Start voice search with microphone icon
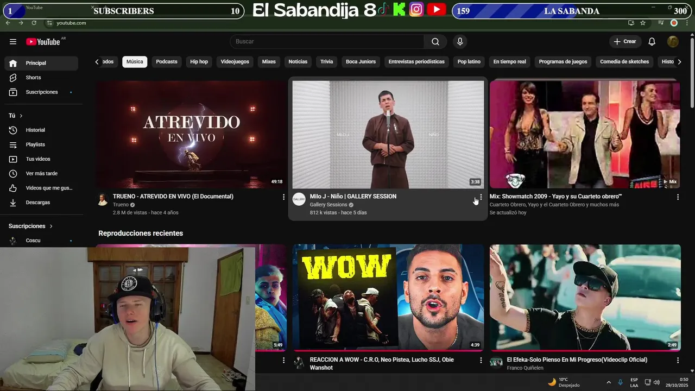Image resolution: width=695 pixels, height=391 pixels. click(x=460, y=42)
